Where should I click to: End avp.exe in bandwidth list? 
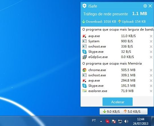point(151,36)
